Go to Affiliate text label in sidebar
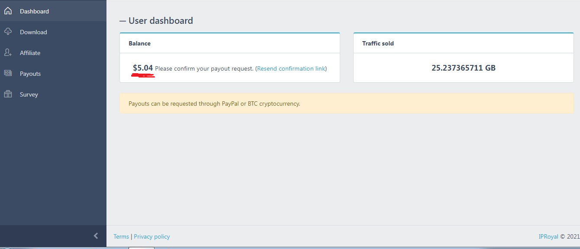The image size is (580, 249). click(30, 53)
